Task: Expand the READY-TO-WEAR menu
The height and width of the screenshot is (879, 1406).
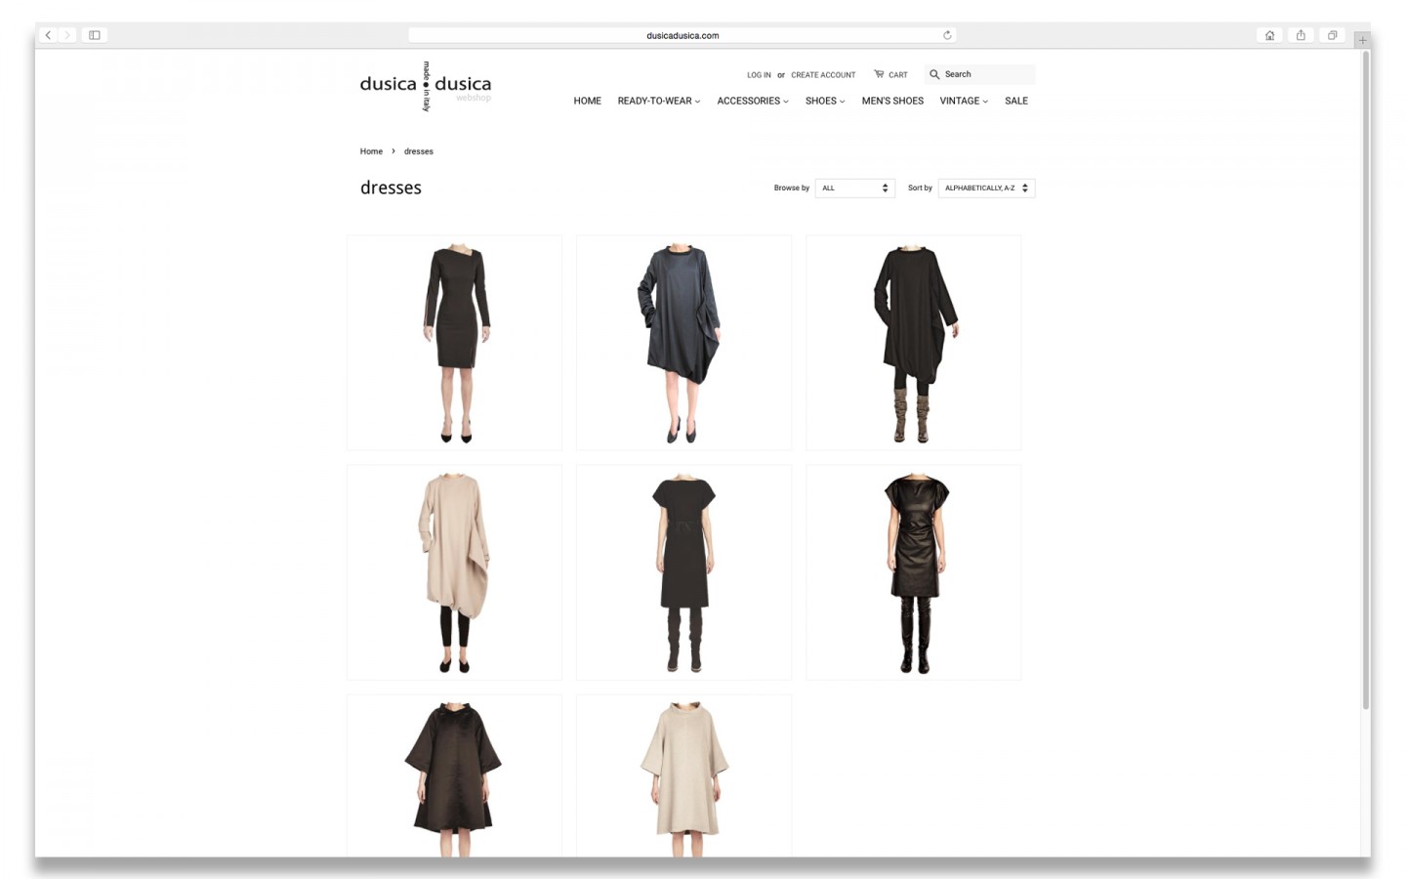Action: point(658,101)
